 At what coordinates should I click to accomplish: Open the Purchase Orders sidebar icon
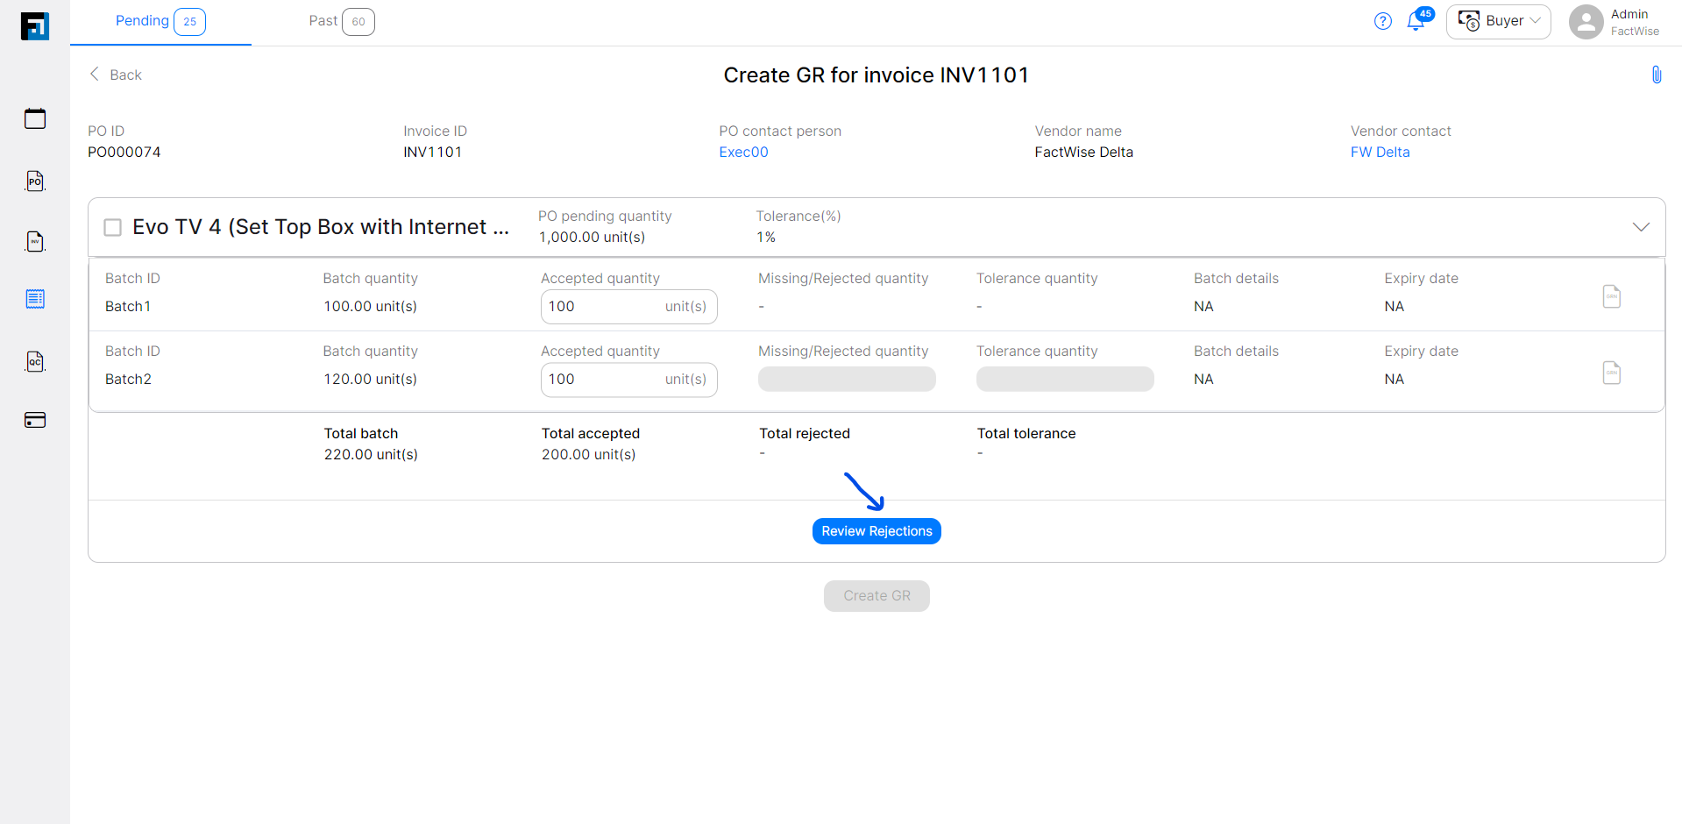pos(34,181)
